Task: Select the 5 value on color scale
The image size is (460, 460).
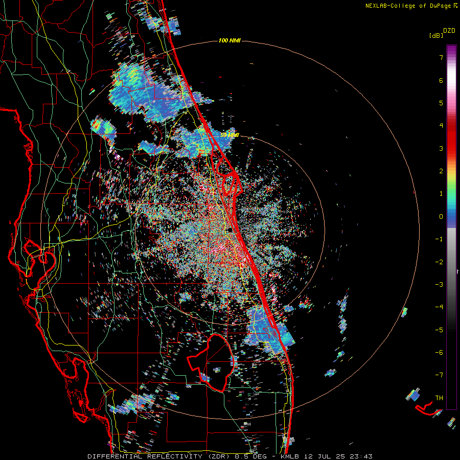Action: coord(441,103)
